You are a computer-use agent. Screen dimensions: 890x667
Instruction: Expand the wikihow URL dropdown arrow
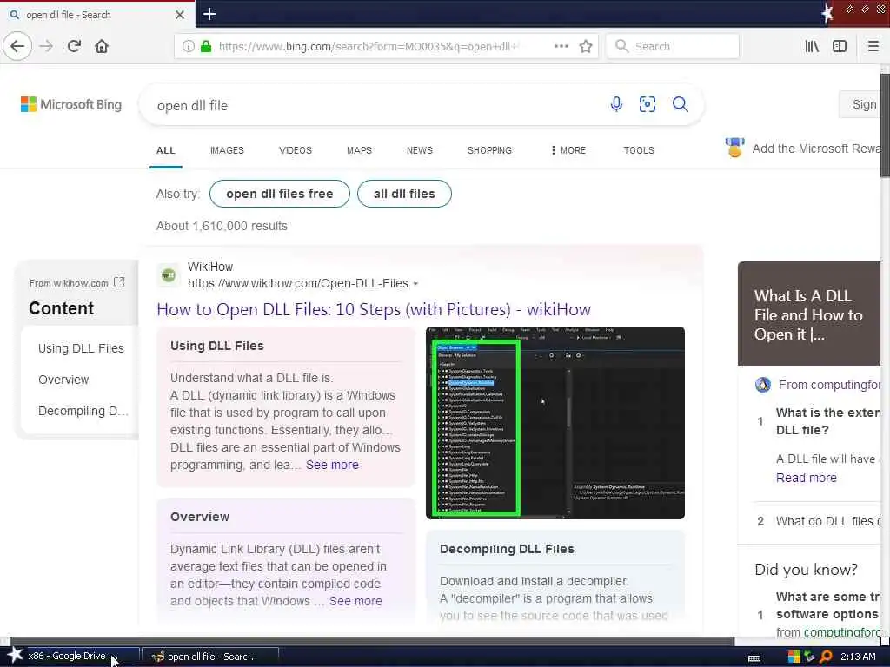(x=415, y=284)
